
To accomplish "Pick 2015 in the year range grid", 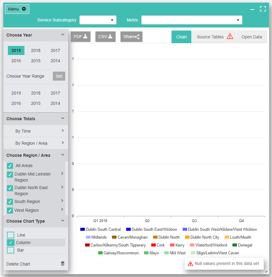I will click(x=36, y=103).
